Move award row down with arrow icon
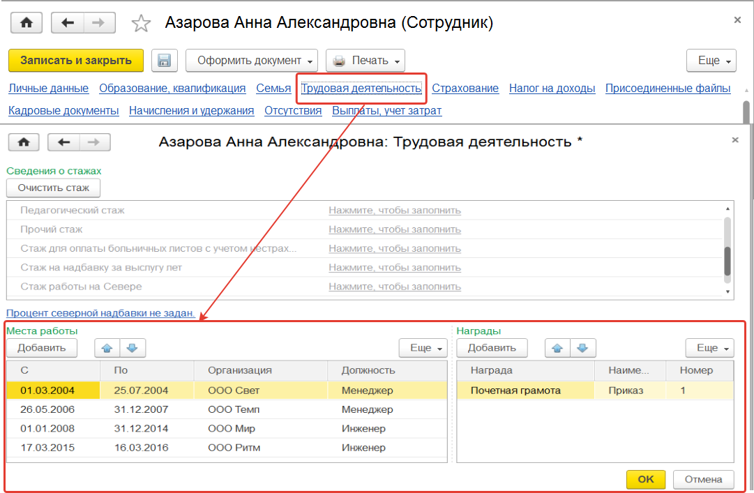 582,347
